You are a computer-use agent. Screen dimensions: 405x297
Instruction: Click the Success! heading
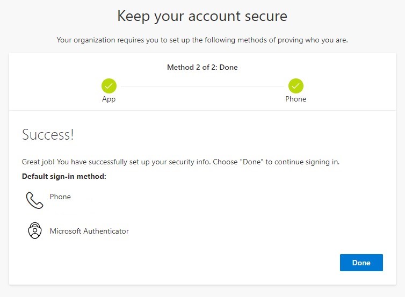tap(48, 135)
